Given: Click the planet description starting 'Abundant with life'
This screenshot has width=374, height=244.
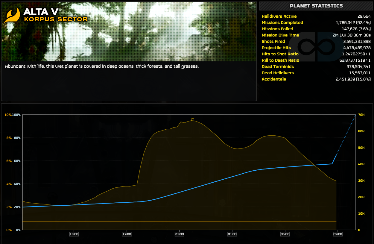Looking at the screenshot, I should [x=102, y=66].
